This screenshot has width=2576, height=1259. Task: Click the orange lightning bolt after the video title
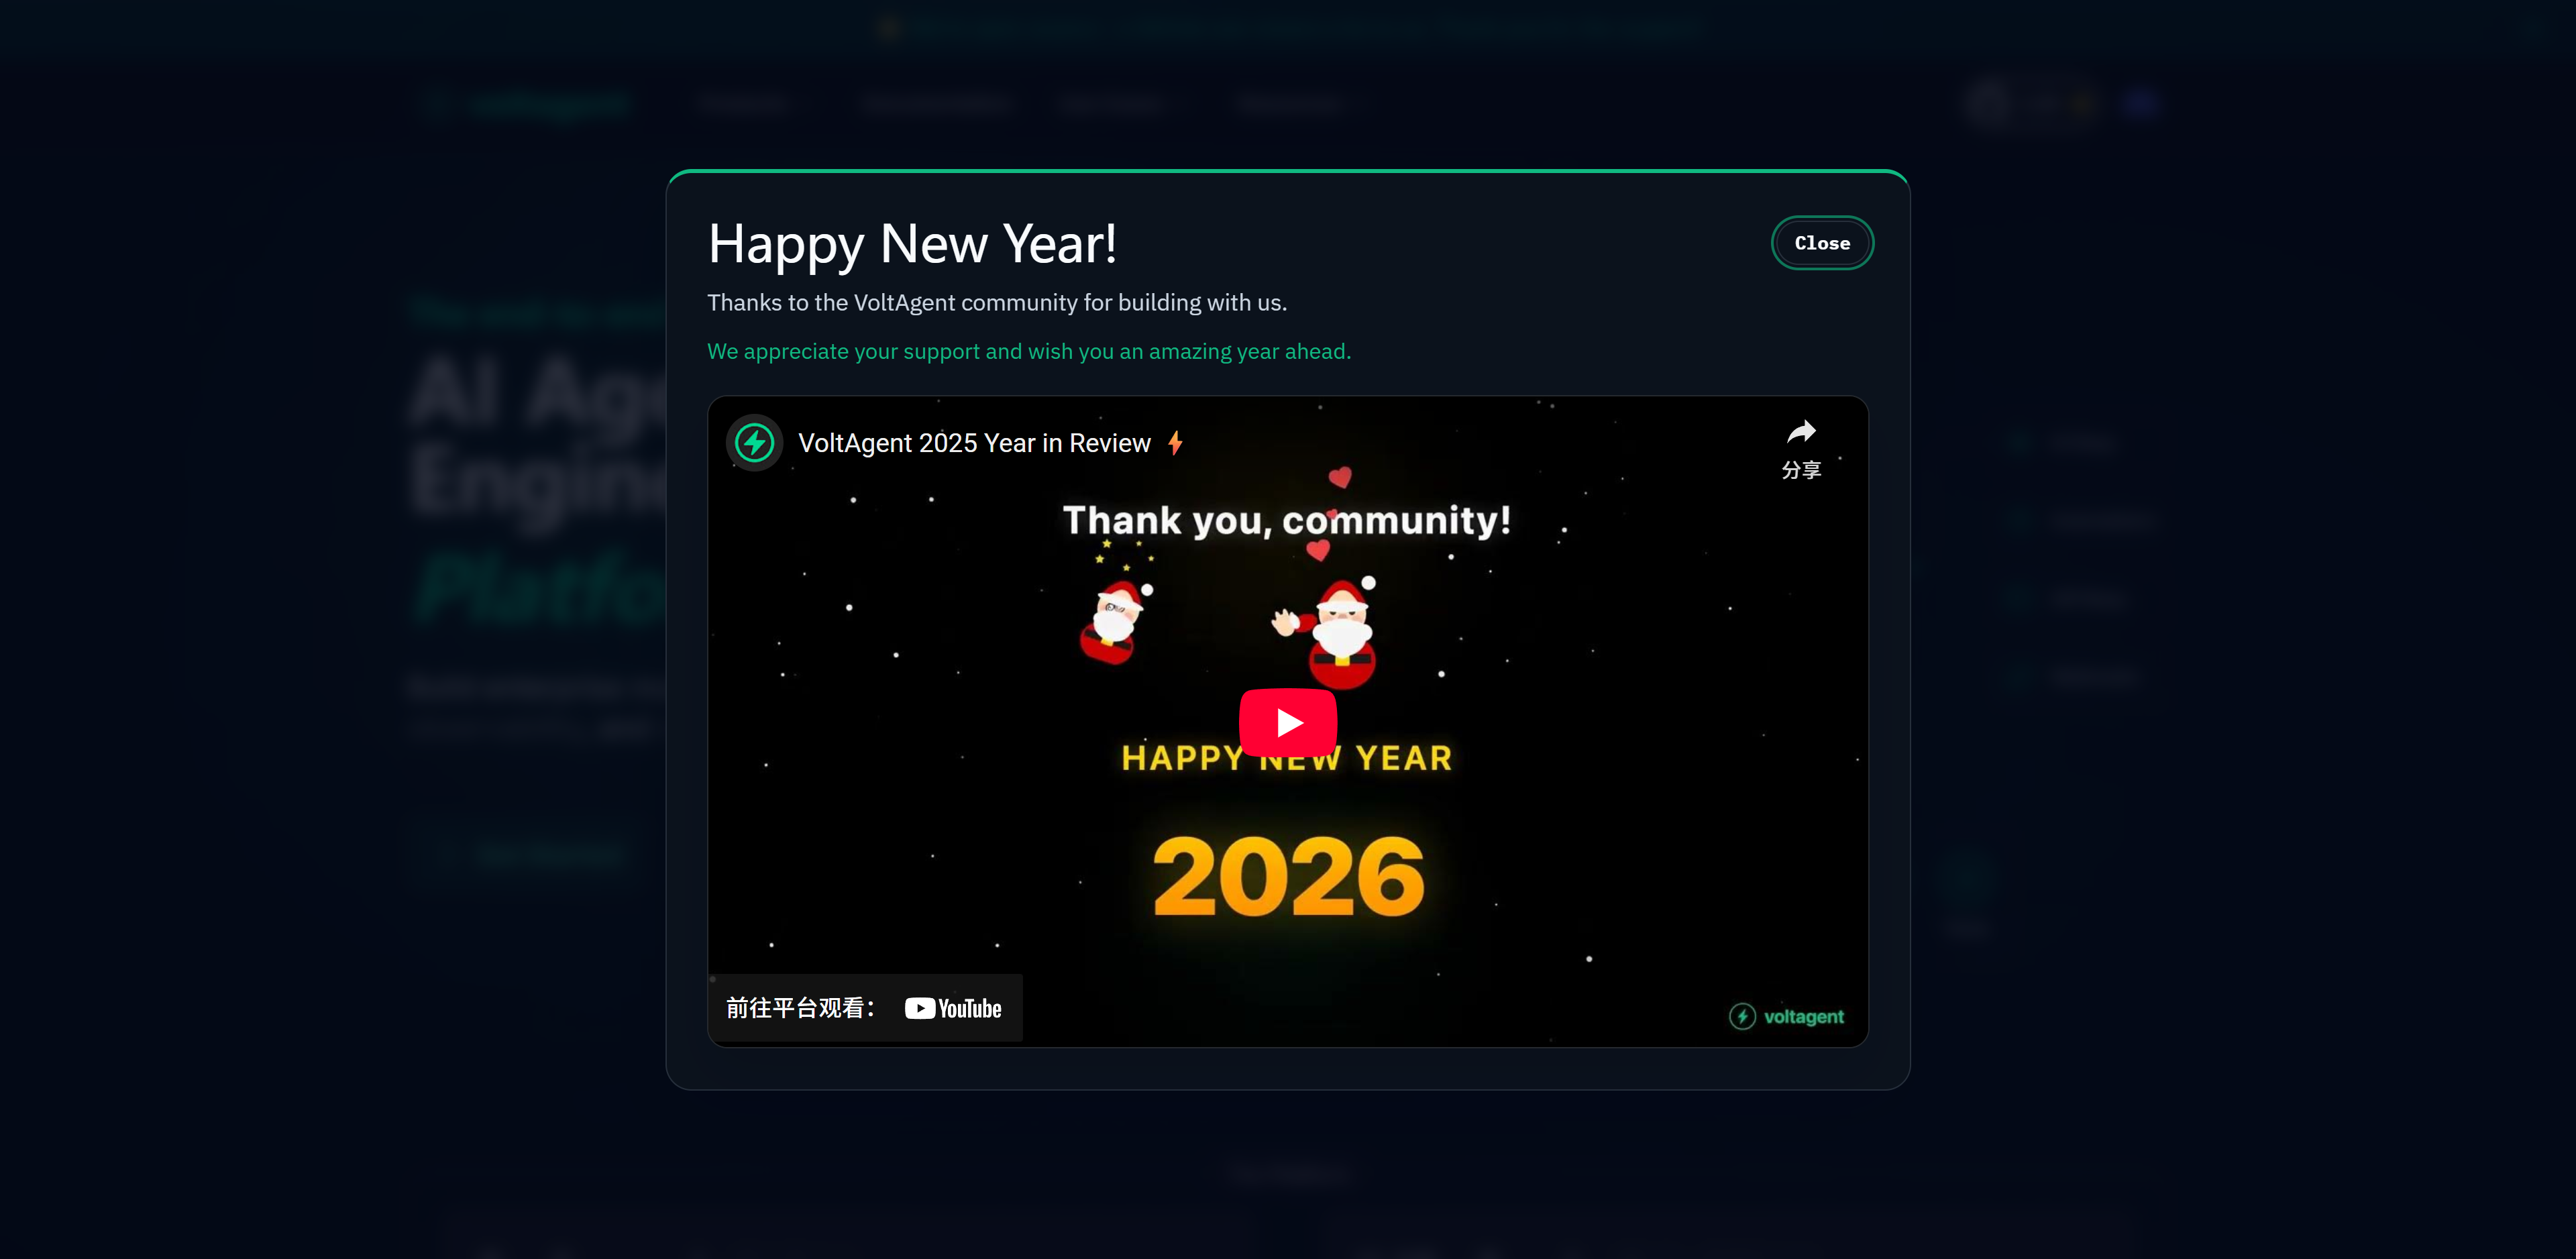tap(1176, 443)
